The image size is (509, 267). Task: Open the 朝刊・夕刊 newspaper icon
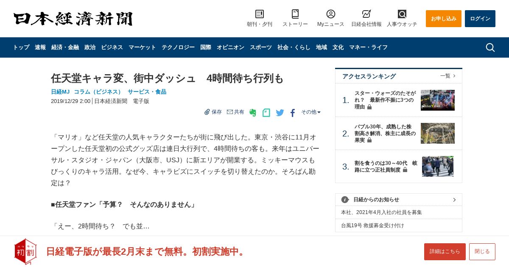click(x=260, y=14)
